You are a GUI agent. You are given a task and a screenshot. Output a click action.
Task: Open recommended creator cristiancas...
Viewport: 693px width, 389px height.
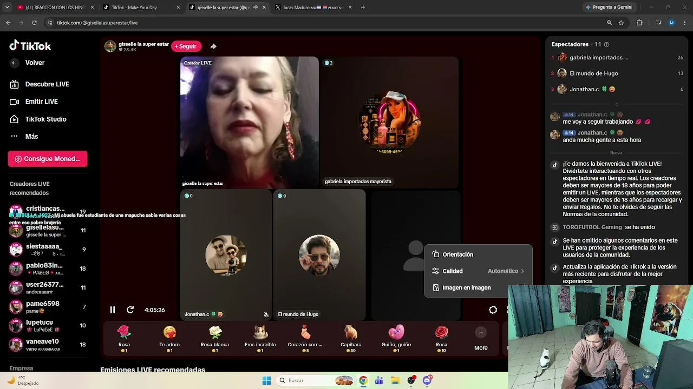[48, 211]
